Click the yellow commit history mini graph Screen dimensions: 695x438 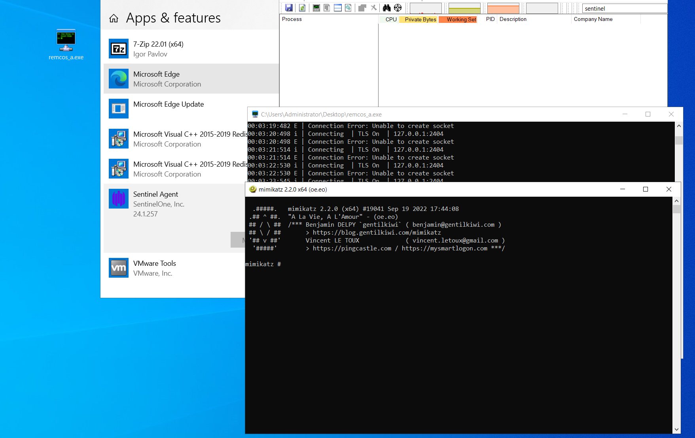pyautogui.click(x=464, y=8)
